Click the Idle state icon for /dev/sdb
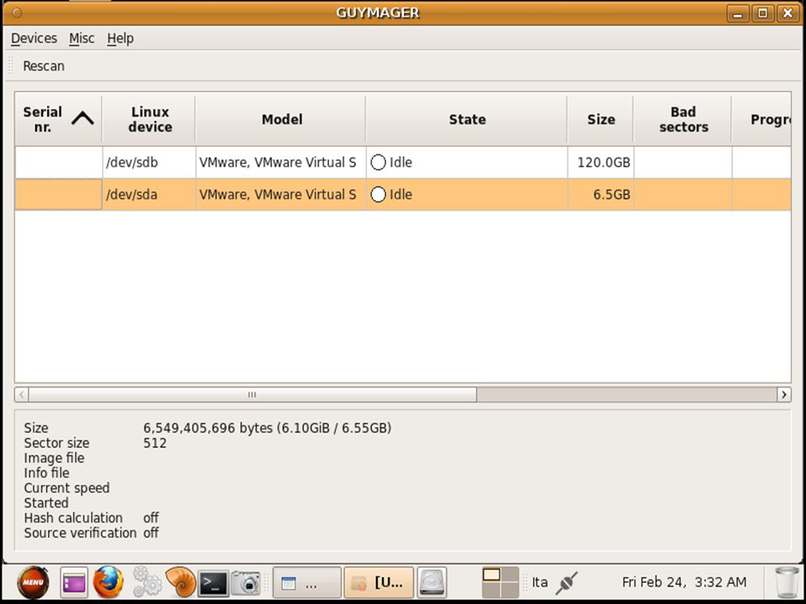The height and width of the screenshot is (604, 806). tap(378, 162)
